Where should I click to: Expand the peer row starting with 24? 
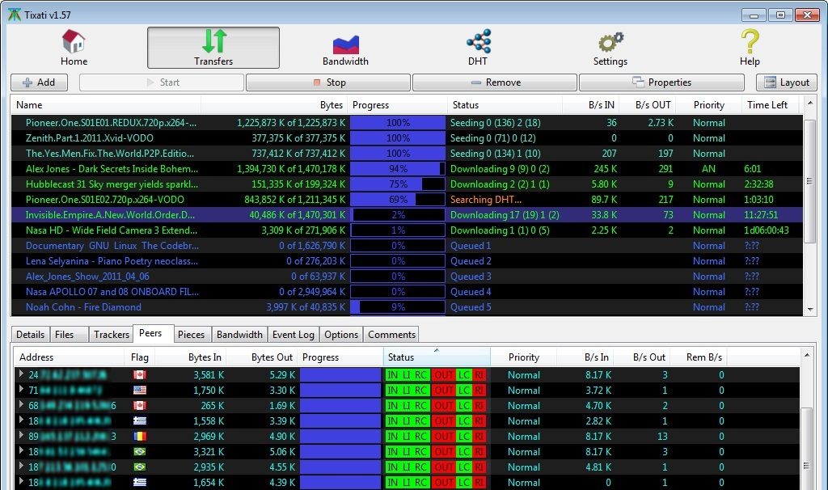click(21, 374)
